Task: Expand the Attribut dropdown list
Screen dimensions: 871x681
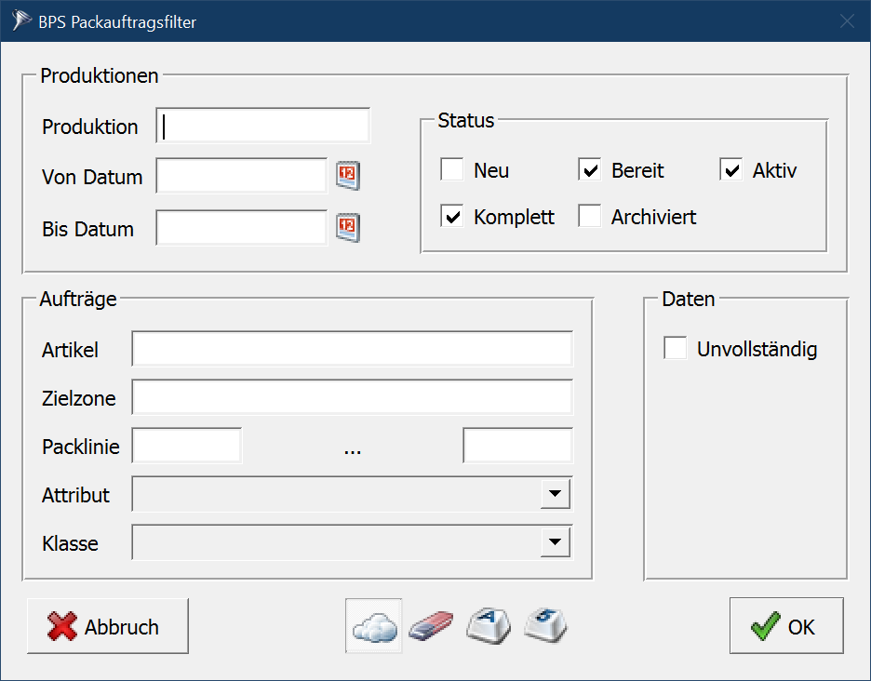Action: coord(555,495)
